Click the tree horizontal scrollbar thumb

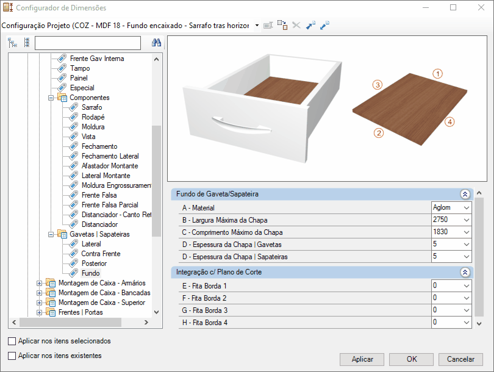[70, 323]
